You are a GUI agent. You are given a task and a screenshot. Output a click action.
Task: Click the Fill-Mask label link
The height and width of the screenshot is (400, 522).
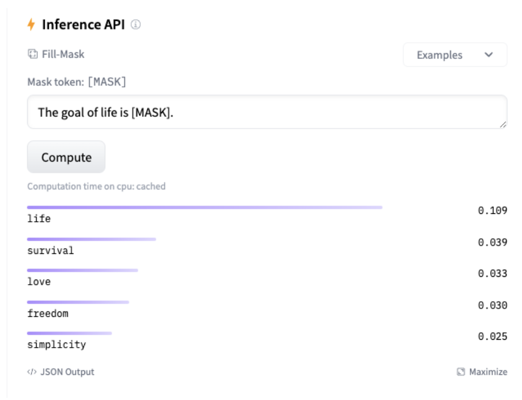[63, 54]
